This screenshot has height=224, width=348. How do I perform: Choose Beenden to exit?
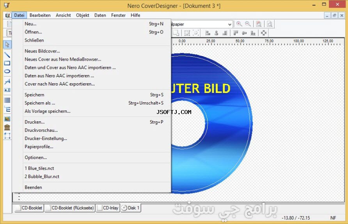(91, 187)
